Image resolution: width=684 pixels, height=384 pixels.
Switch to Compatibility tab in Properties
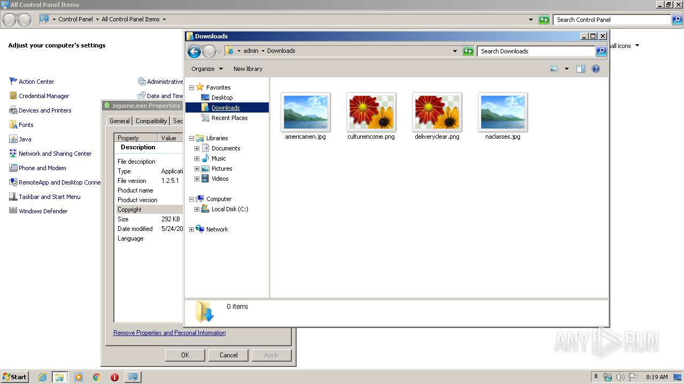coord(151,121)
